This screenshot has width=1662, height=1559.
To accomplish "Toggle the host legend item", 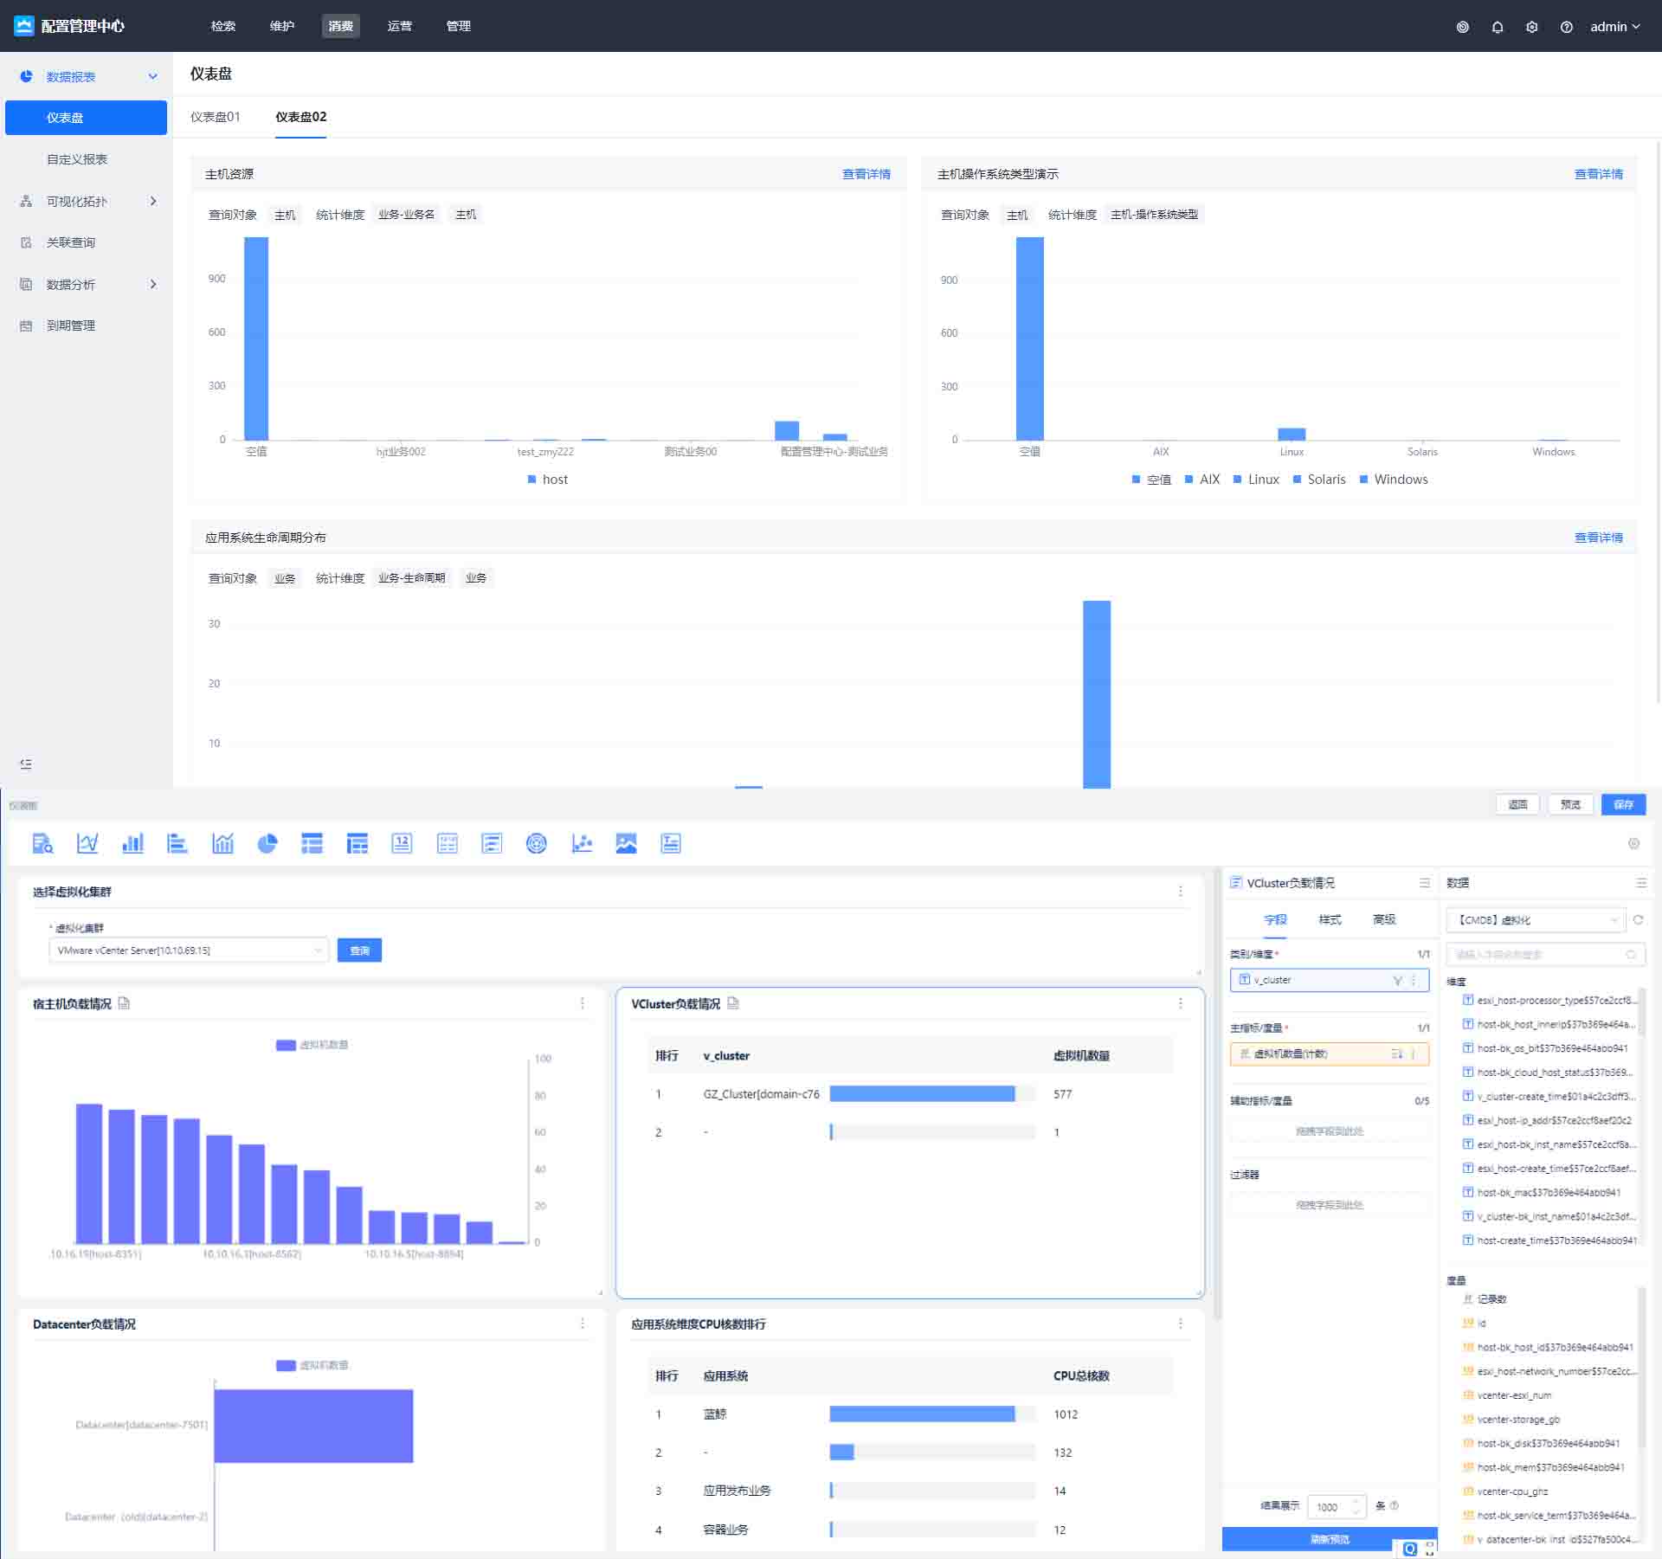I will (548, 480).
